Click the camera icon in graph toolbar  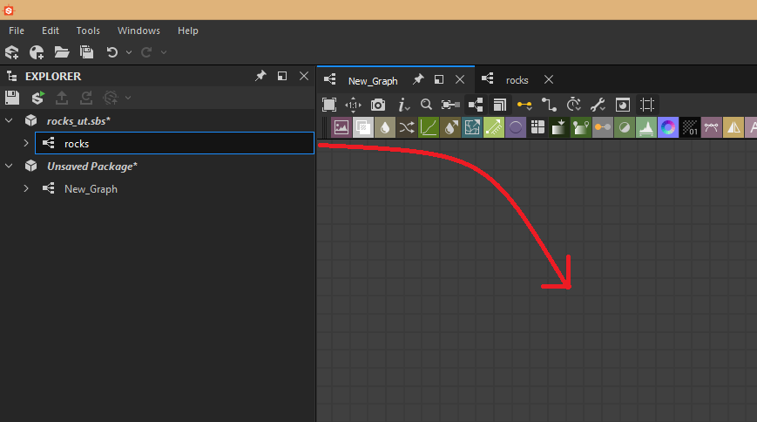[378, 105]
